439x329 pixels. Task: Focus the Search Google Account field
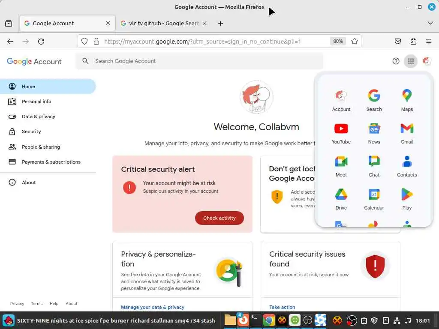pyautogui.click(x=199, y=61)
